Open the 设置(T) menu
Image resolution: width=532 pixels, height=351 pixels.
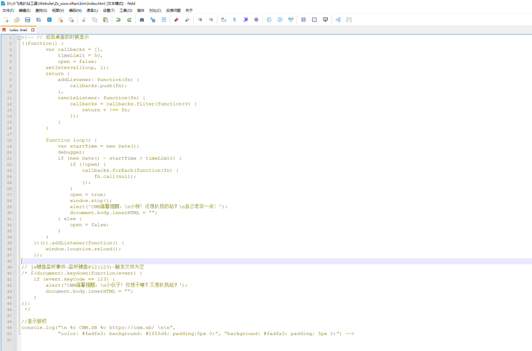109,10
